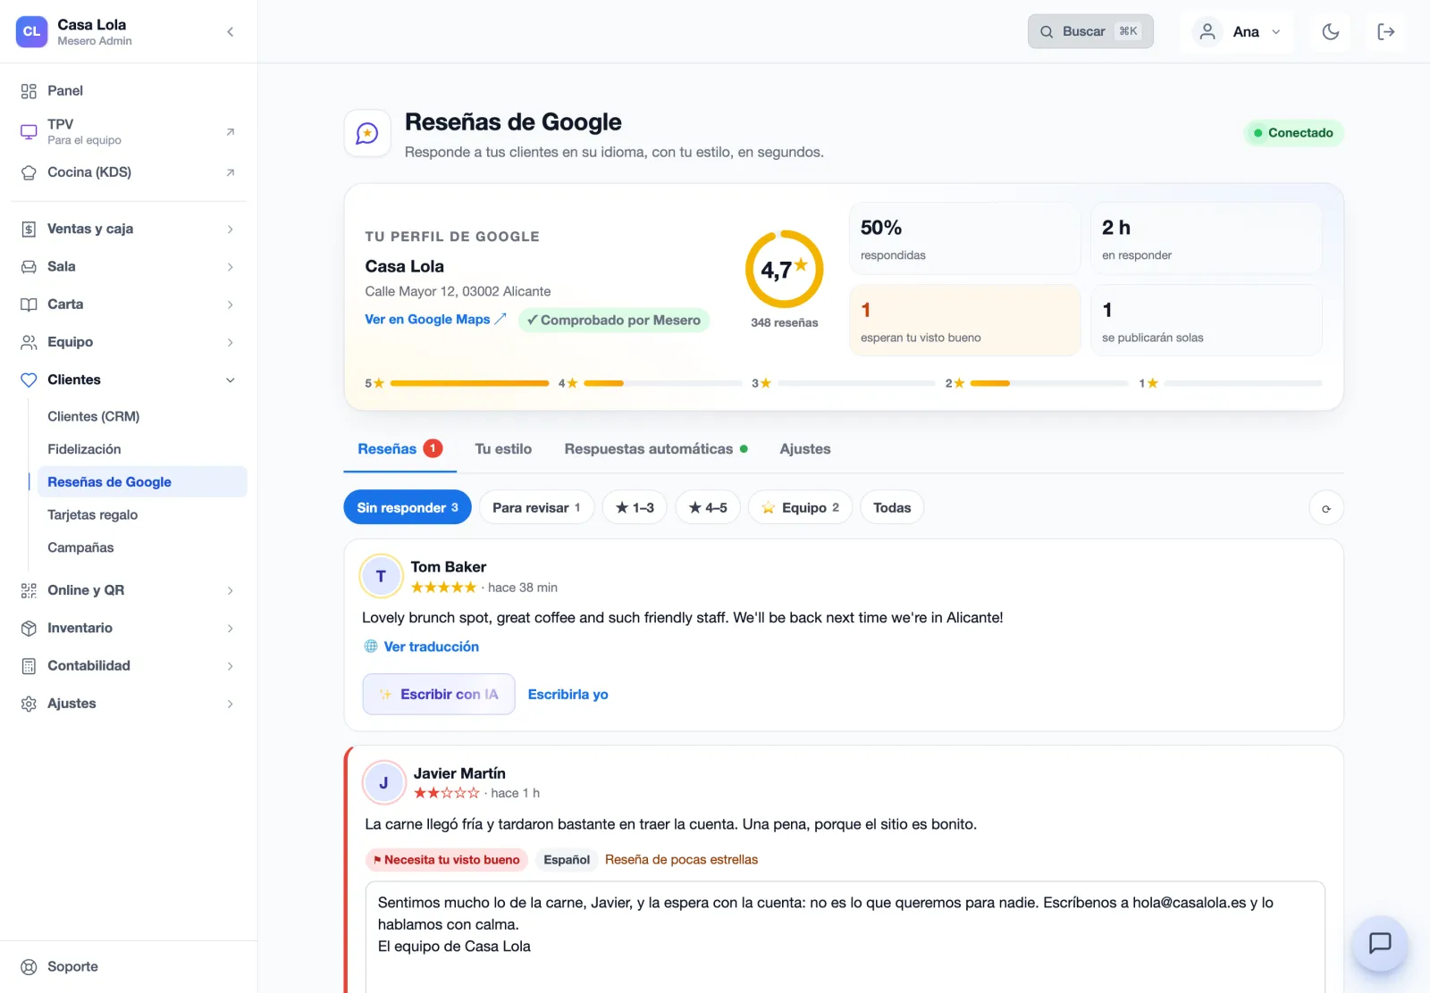Click Escribir con IA button
Image resolution: width=1430 pixels, height=993 pixels.
pos(439,695)
